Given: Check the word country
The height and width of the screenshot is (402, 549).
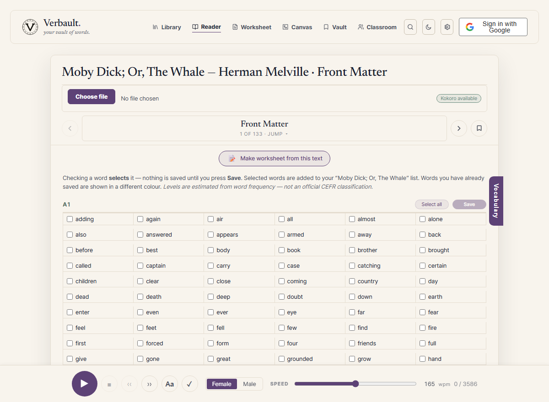Looking at the screenshot, I should point(352,281).
